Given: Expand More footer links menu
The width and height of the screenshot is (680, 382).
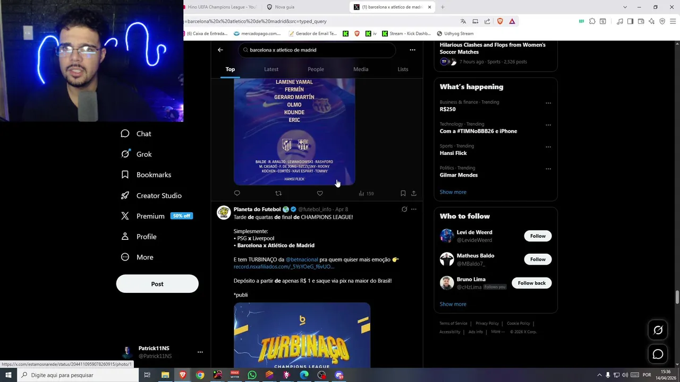Looking at the screenshot, I should tap(498, 332).
